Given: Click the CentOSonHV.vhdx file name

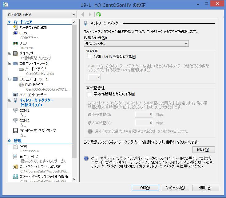Looking at the screenshot, I should [x=40, y=74].
